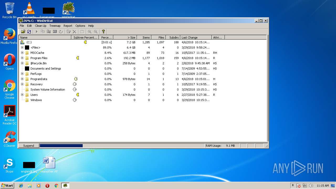Click the Start button
This screenshot has width=336, height=189.
[7, 186]
